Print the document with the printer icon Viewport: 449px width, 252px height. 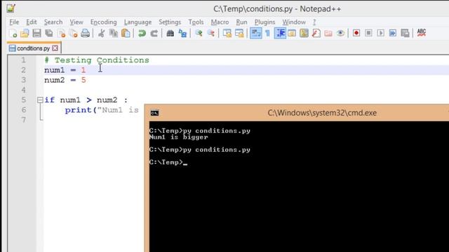pos(85,33)
